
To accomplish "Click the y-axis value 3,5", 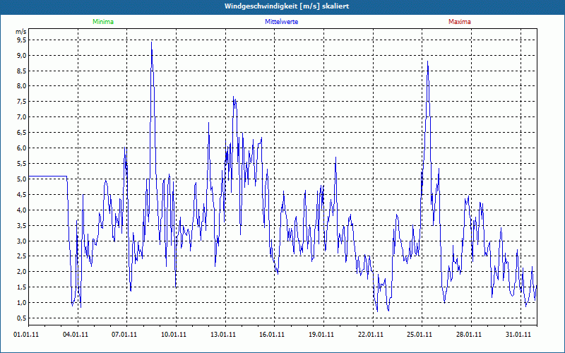I will click(x=22, y=225).
